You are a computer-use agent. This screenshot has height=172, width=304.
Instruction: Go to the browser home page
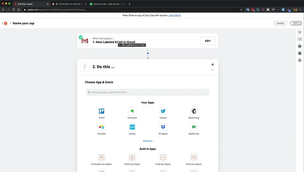19,10
